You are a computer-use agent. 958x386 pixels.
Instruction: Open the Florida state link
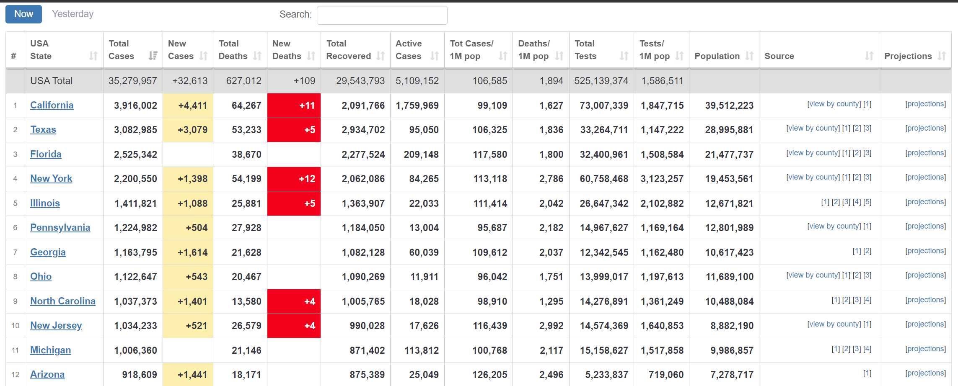pyautogui.click(x=46, y=154)
